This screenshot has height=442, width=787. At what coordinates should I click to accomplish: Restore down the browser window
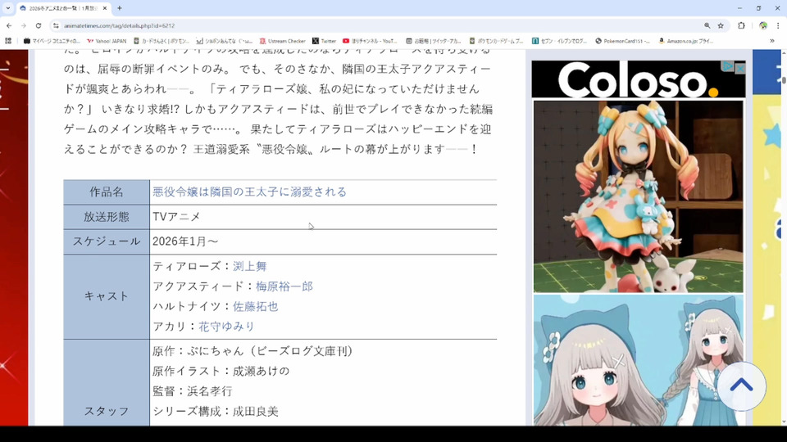click(x=758, y=8)
